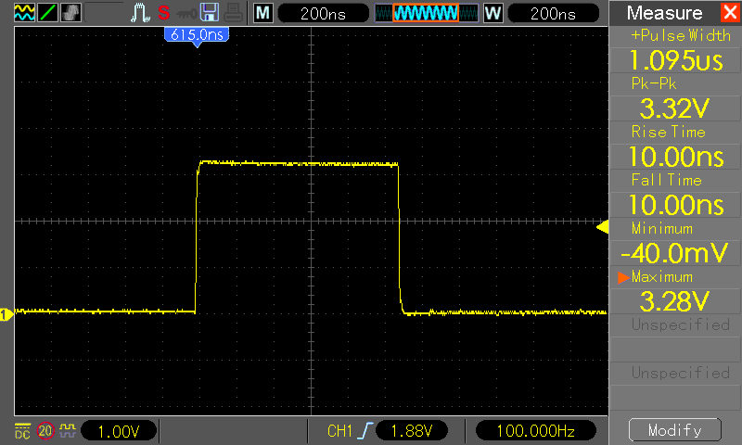
Task: Click the yellow trigger level arrow
Action: coord(602,227)
